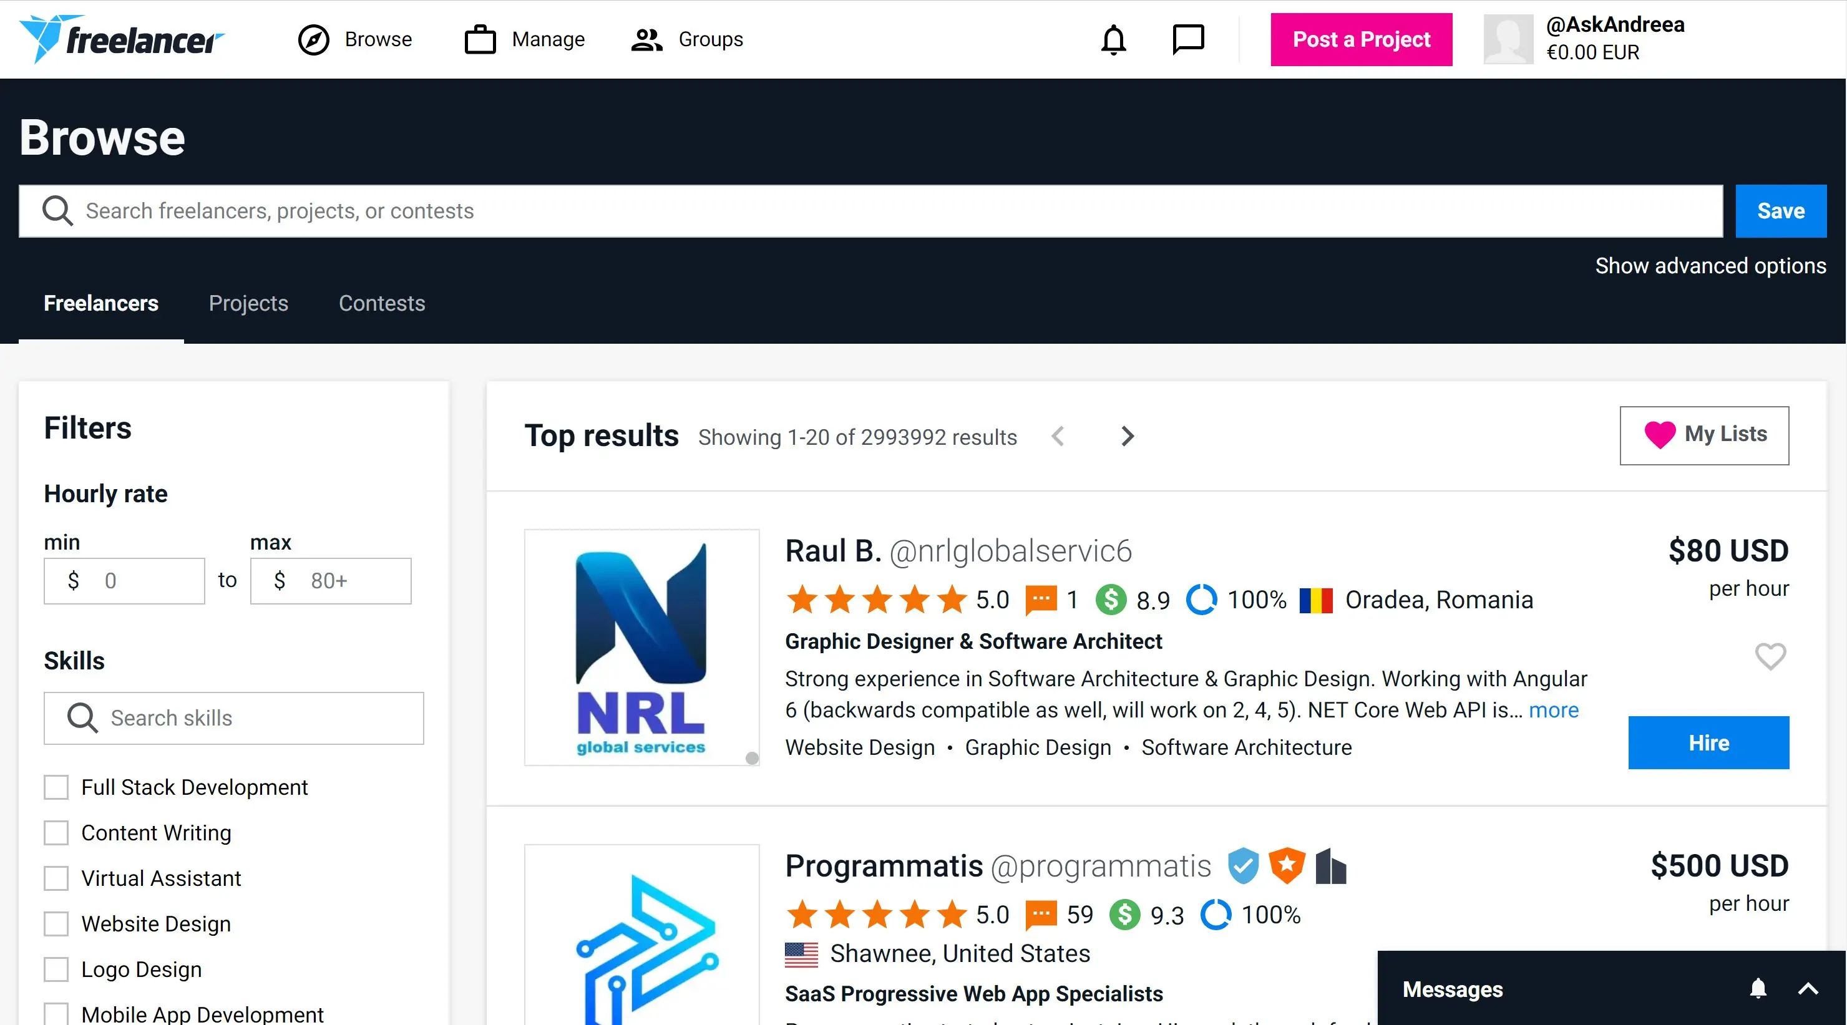Click Raul B.'s five-star rating
Viewport: 1847px width, 1025px height.
[876, 600]
